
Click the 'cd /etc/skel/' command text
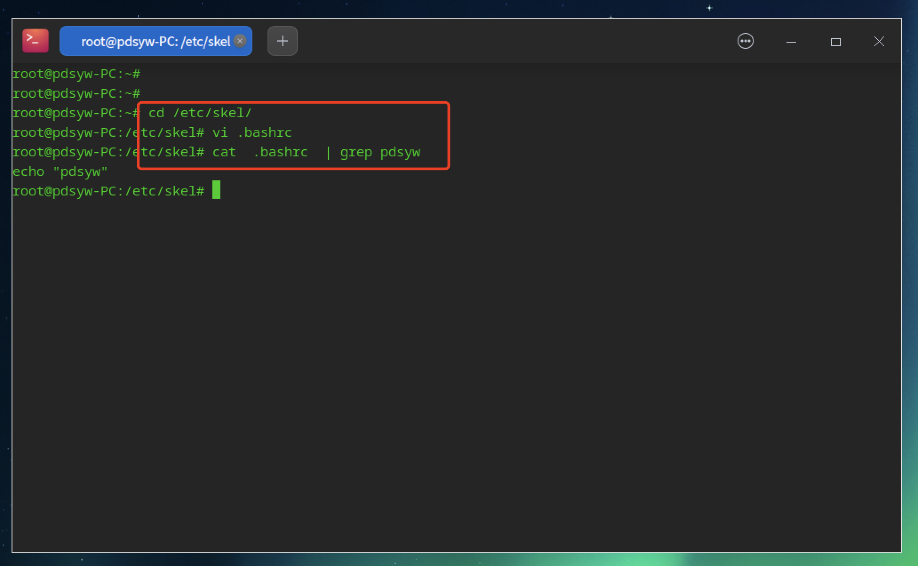(x=200, y=113)
